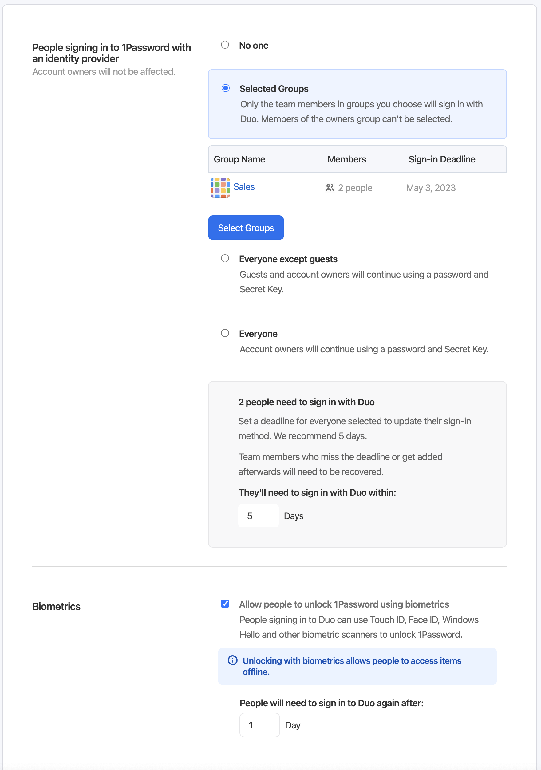Click the people icon next to member count
Image resolution: width=541 pixels, height=770 pixels.
point(330,188)
